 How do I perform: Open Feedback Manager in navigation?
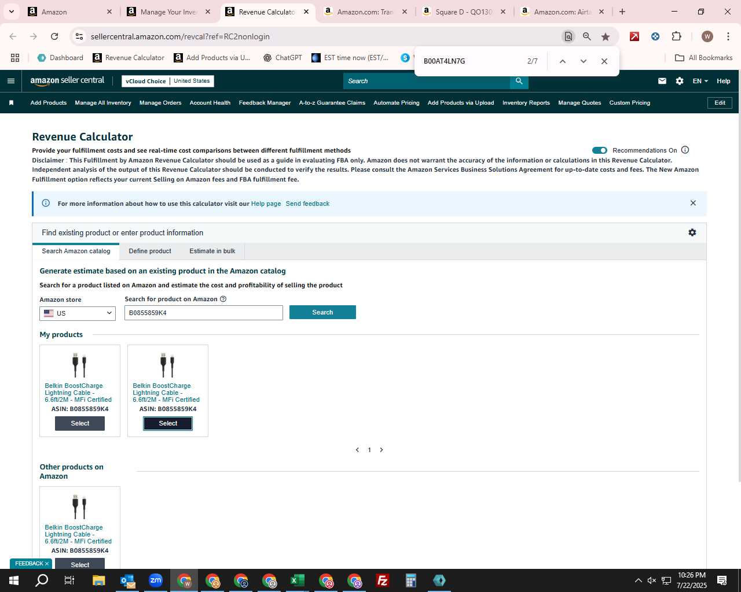click(x=265, y=103)
